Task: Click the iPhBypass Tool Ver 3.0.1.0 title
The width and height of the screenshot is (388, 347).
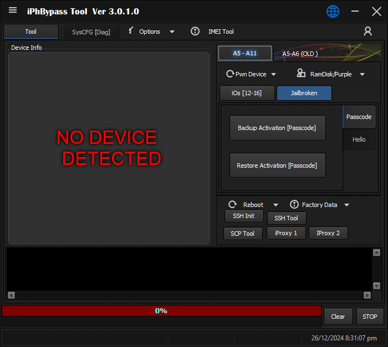Action: (83, 12)
